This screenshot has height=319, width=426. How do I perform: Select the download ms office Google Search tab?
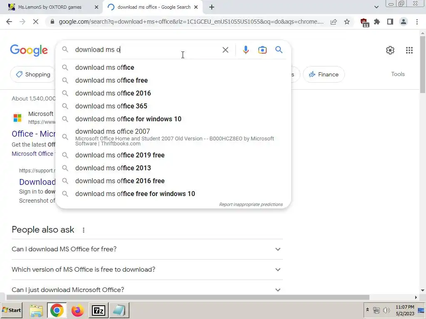click(154, 7)
